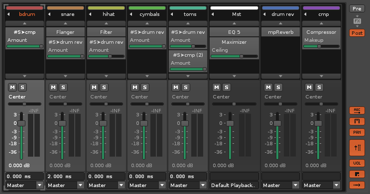This screenshot has width=370, height=194.
Task: Open snare output routing Master dropdown
Action: click(x=65, y=185)
